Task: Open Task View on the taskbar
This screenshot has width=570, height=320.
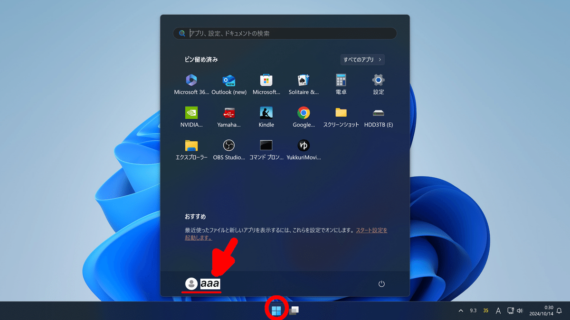Action: pyautogui.click(x=294, y=311)
